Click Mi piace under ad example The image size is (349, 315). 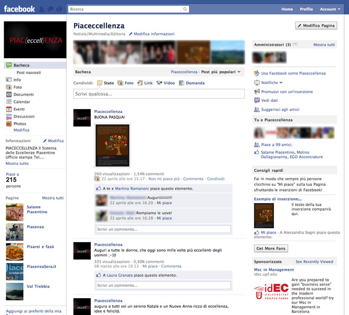tap(268, 233)
